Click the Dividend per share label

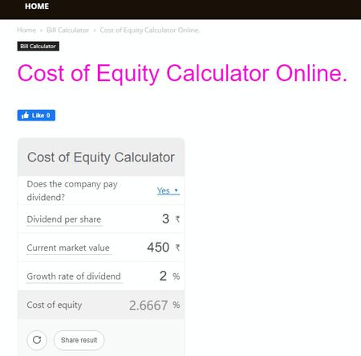[64, 219]
